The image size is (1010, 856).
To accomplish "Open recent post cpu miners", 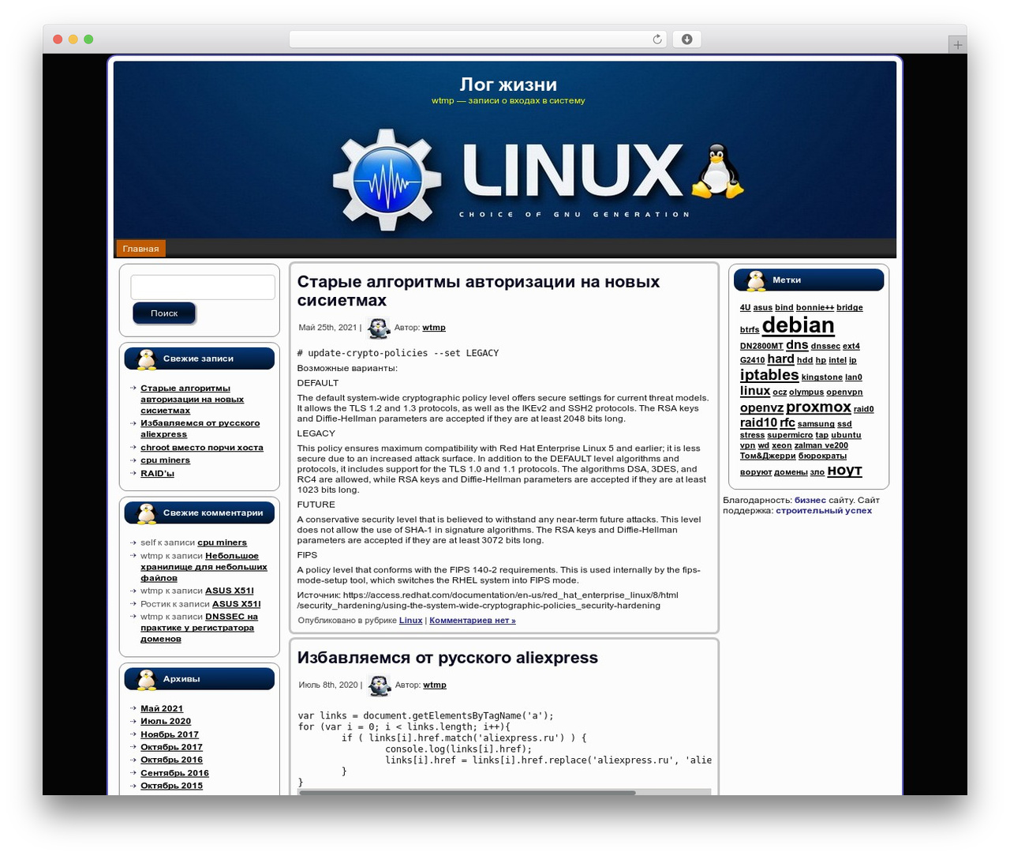I will coord(165,460).
